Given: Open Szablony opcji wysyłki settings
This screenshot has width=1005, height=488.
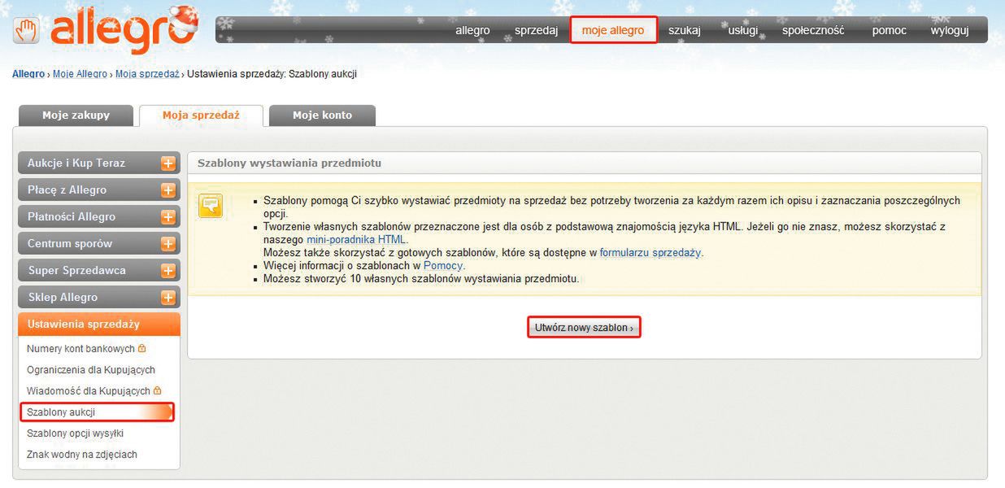Looking at the screenshot, I should (75, 433).
